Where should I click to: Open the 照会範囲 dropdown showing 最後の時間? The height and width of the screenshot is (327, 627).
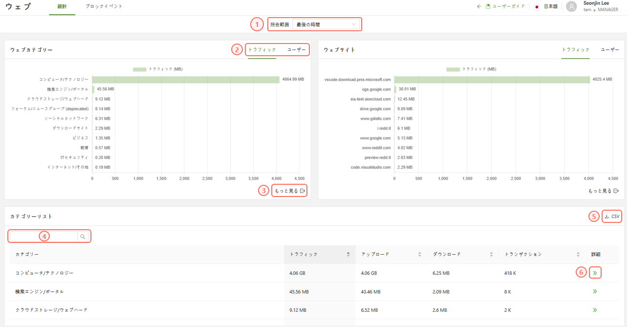tap(326, 24)
